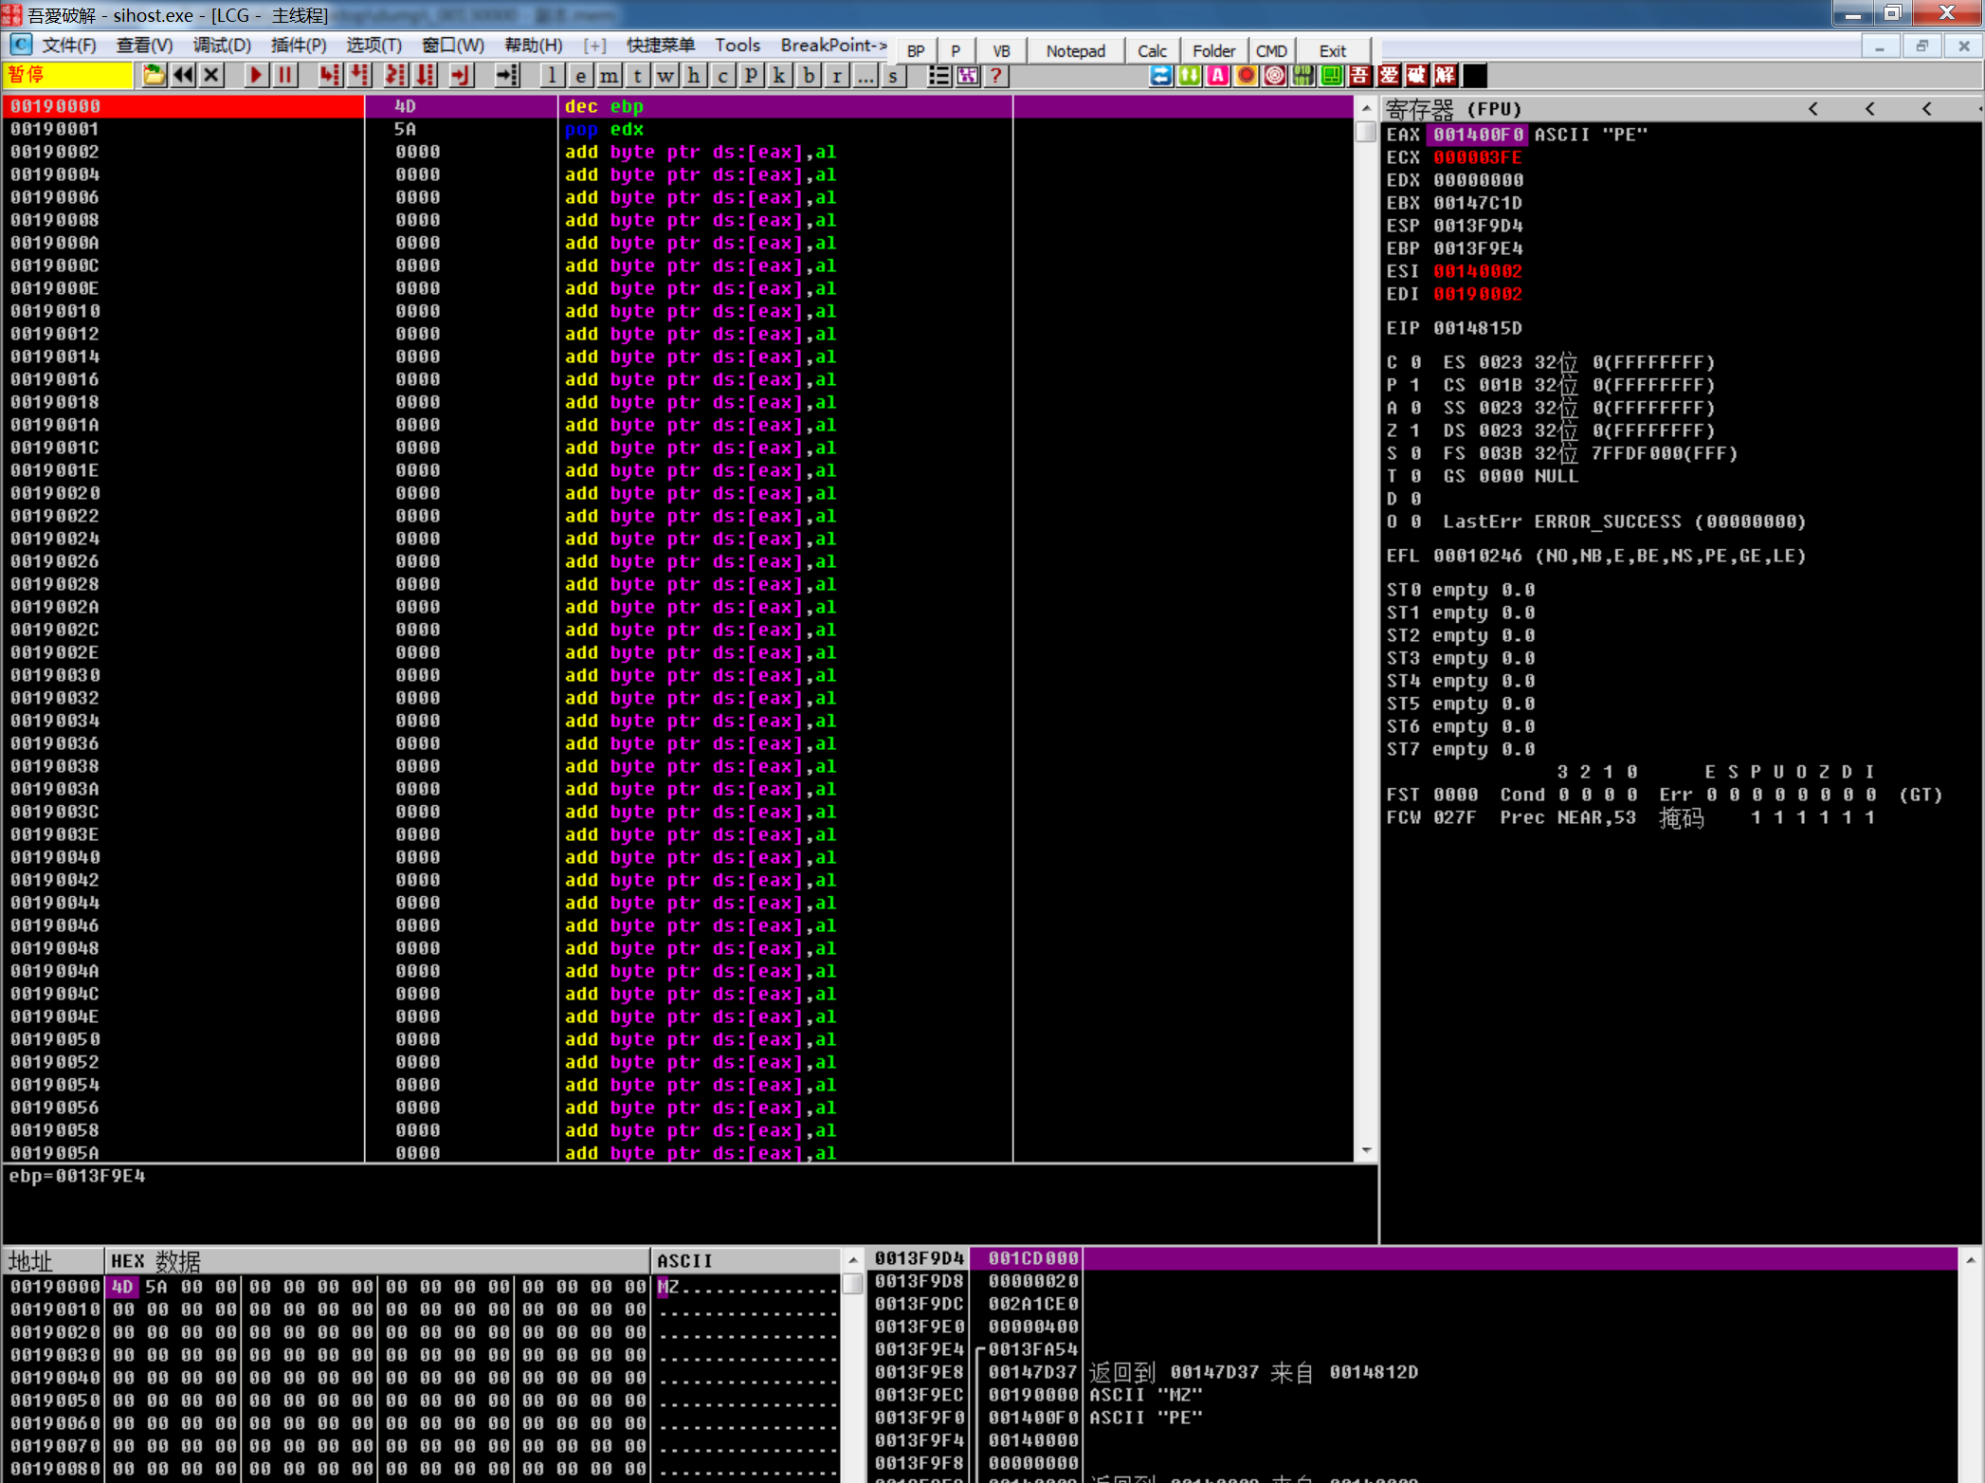Pause execution with the pause icon
Image resolution: width=1985 pixels, height=1483 pixels.
[x=284, y=76]
